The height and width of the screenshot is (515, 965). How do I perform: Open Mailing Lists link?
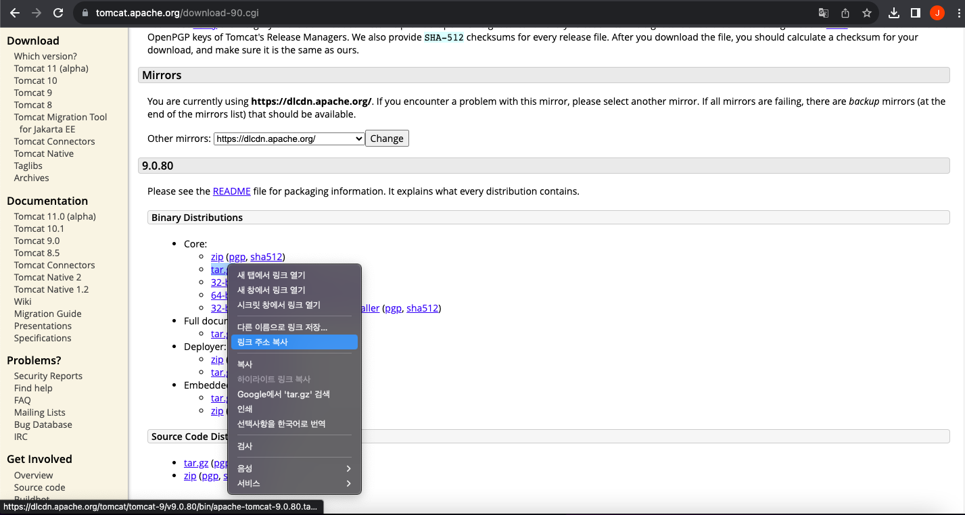click(x=40, y=412)
